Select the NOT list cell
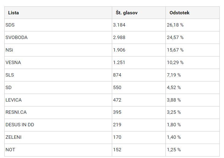The height and width of the screenshot is (158, 224). pyautogui.click(x=10, y=150)
